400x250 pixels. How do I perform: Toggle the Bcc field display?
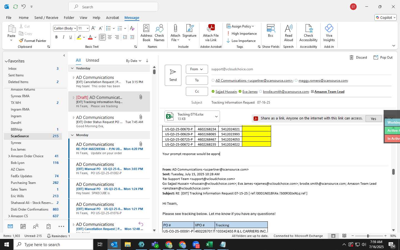pos(271,31)
